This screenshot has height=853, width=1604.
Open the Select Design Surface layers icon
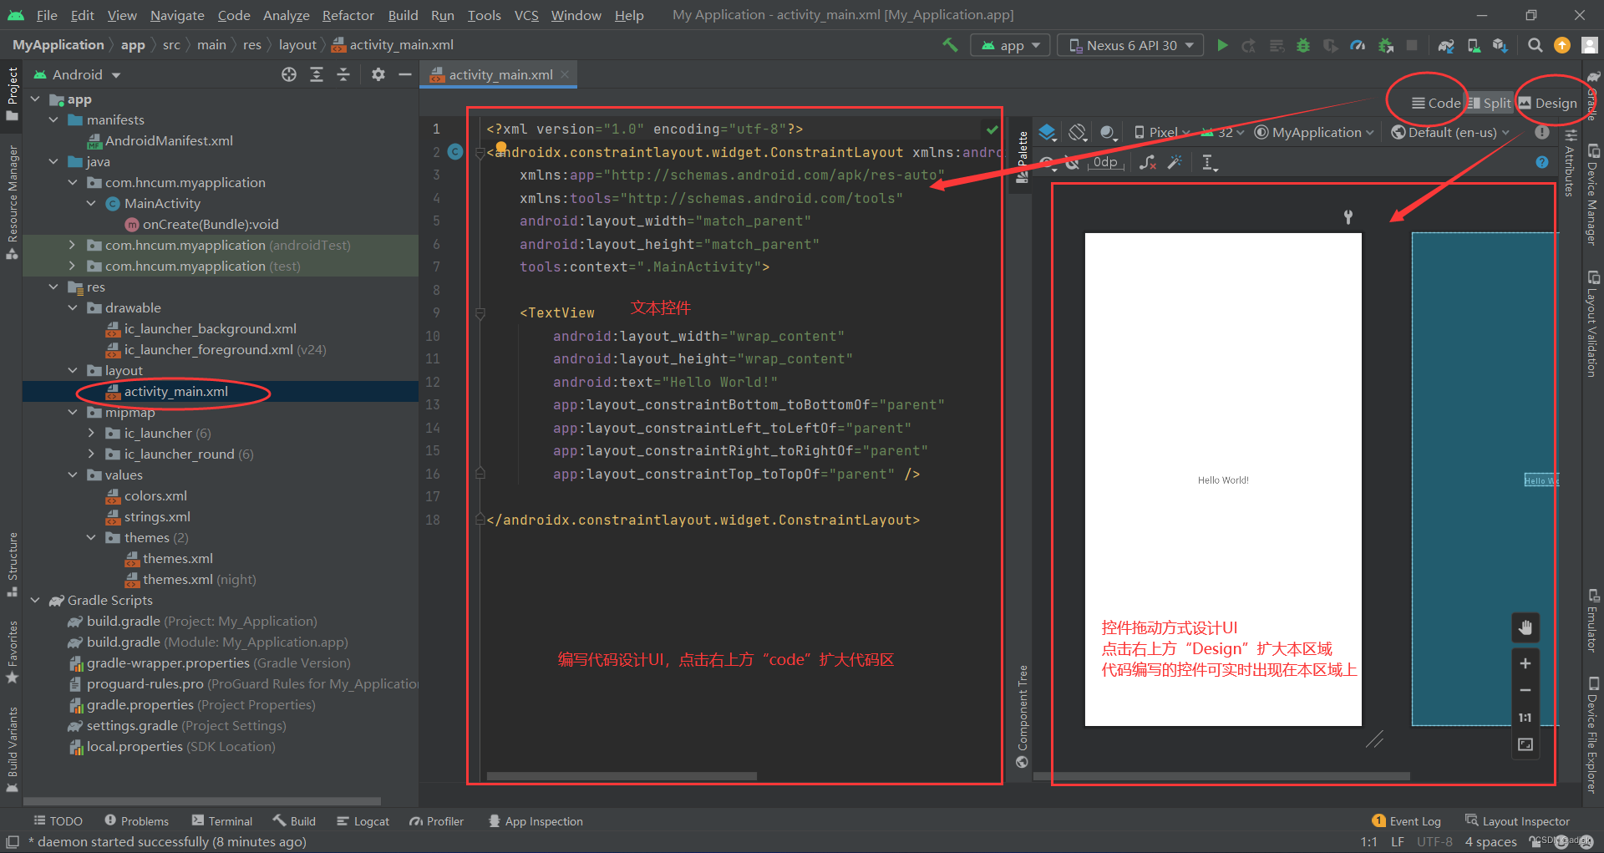point(1048,132)
